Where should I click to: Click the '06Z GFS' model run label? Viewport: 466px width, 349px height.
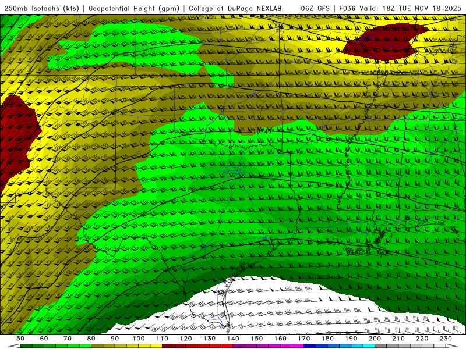coord(315,9)
